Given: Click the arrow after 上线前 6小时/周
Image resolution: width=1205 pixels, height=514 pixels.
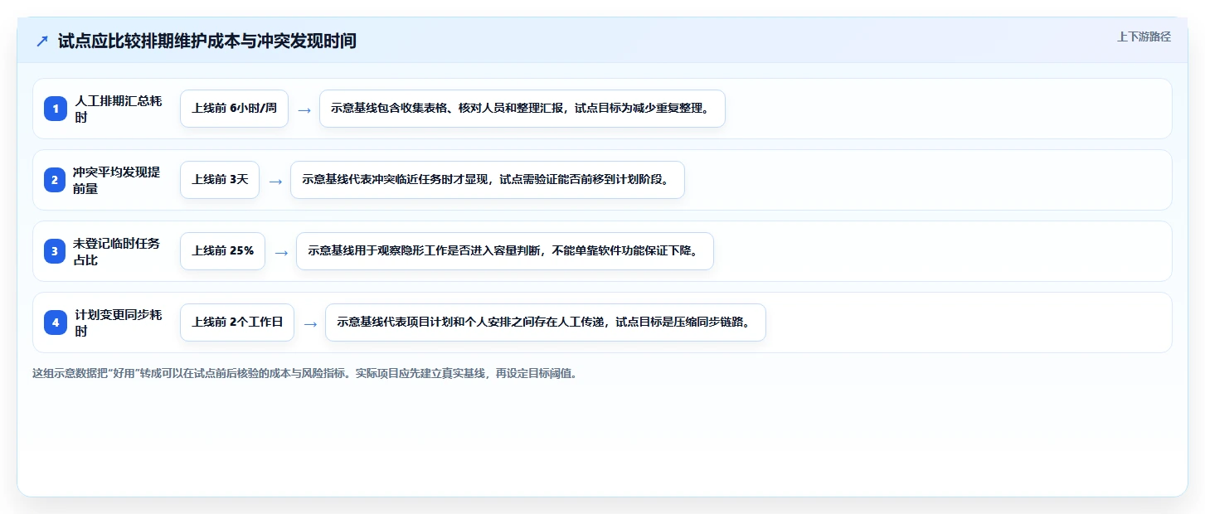Looking at the screenshot, I should coord(304,109).
